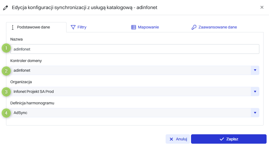Expand the Kontroler domeny dropdown arrow
The height and width of the screenshot is (147, 269).
pos(255,70)
